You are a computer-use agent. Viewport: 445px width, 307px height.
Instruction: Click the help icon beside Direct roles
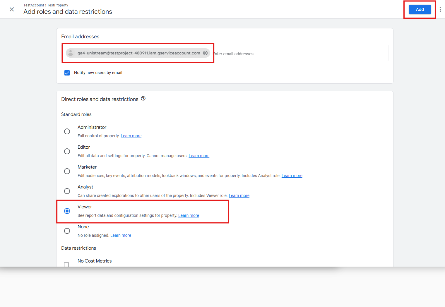click(x=143, y=99)
